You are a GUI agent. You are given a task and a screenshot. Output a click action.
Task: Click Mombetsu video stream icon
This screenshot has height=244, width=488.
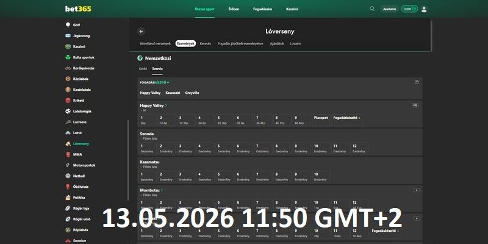(417, 190)
